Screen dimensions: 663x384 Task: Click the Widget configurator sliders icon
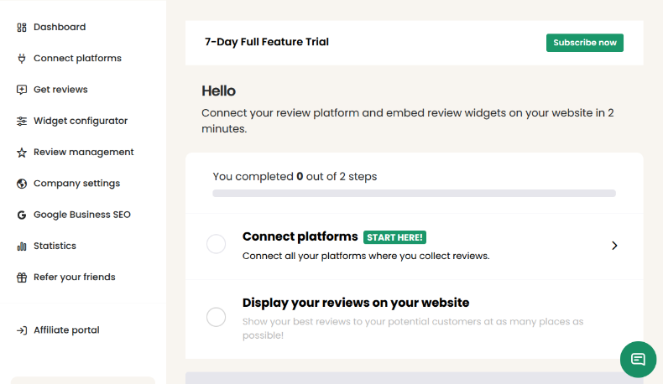click(22, 122)
